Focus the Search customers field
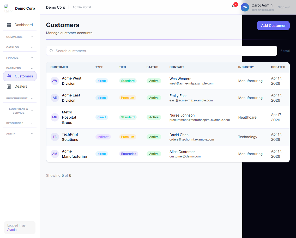The width and height of the screenshot is (296, 238). pyautogui.click(x=162, y=51)
